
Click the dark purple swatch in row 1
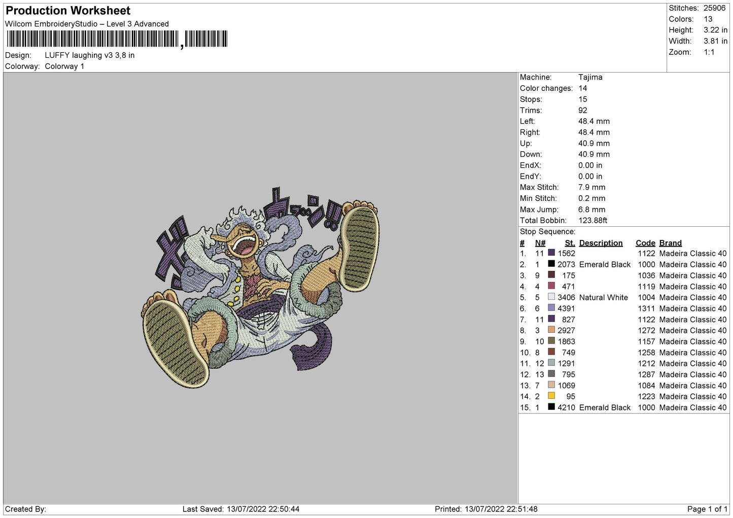(x=551, y=253)
